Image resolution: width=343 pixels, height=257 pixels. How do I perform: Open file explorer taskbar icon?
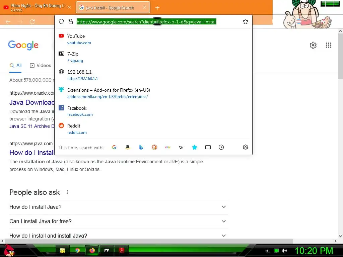(63, 250)
